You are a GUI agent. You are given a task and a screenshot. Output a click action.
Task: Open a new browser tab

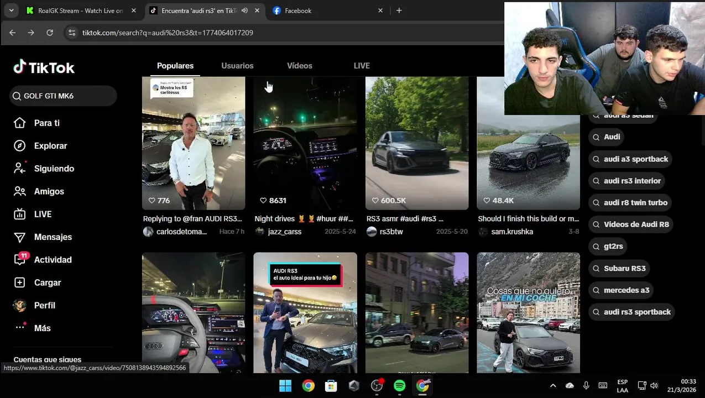point(399,11)
